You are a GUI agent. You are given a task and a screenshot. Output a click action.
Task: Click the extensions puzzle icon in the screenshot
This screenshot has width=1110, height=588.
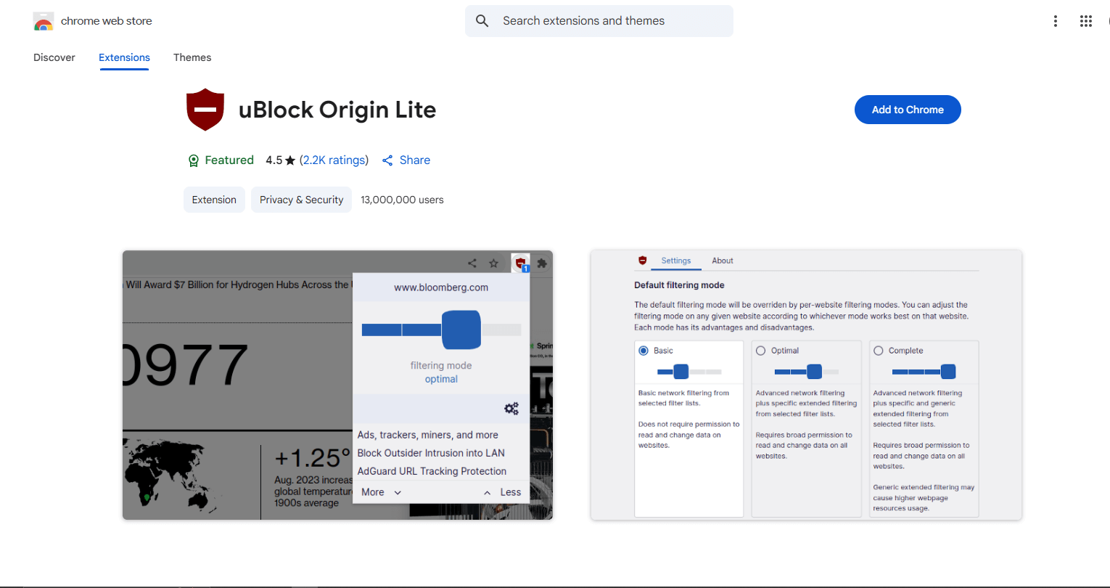tap(541, 264)
